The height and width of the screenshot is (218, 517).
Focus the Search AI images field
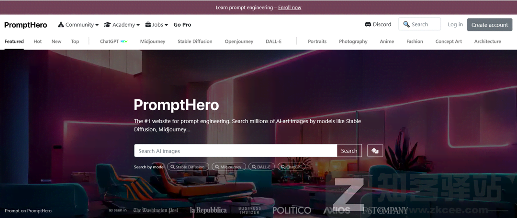[x=236, y=151]
